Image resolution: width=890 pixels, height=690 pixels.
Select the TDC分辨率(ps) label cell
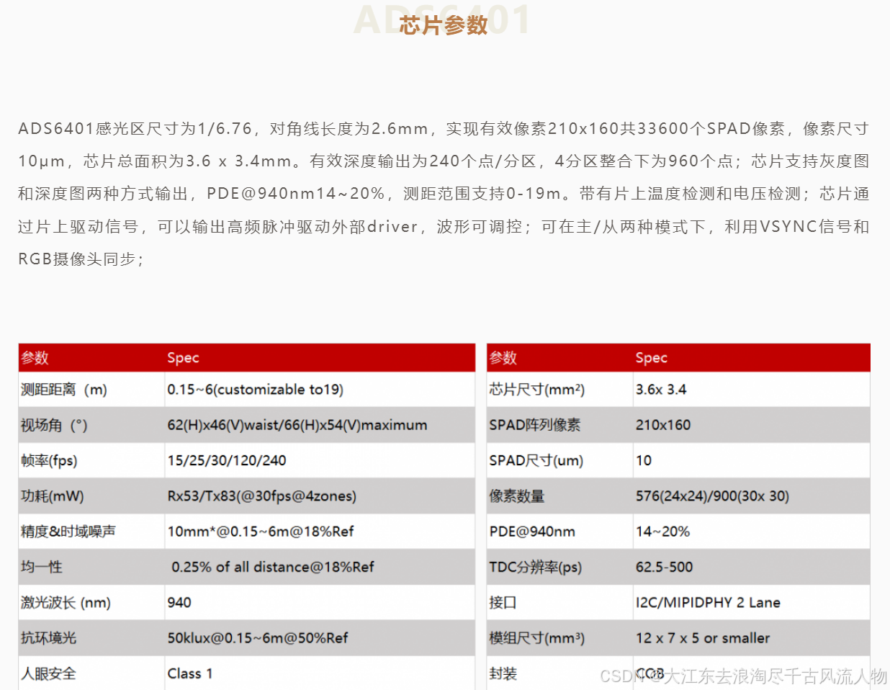click(x=559, y=567)
